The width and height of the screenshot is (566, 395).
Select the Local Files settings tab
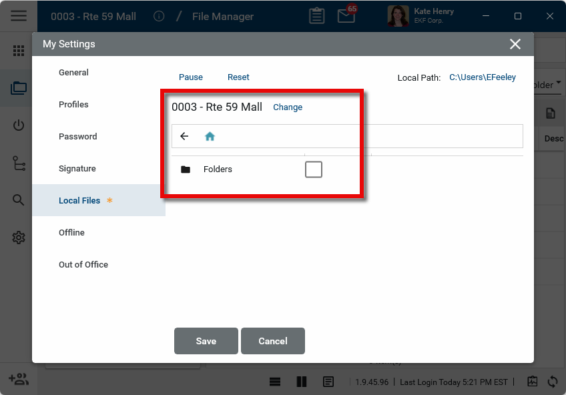(x=79, y=200)
